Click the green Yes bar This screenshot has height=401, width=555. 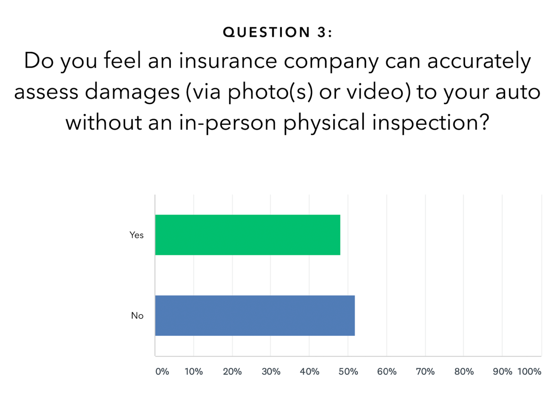[248, 235]
